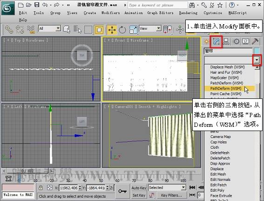
Task: Switch to the Hierarchy panel tab
Action: tap(226, 42)
